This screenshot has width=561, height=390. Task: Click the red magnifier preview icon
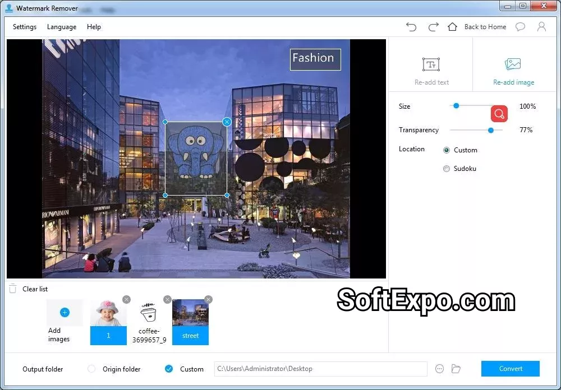499,113
